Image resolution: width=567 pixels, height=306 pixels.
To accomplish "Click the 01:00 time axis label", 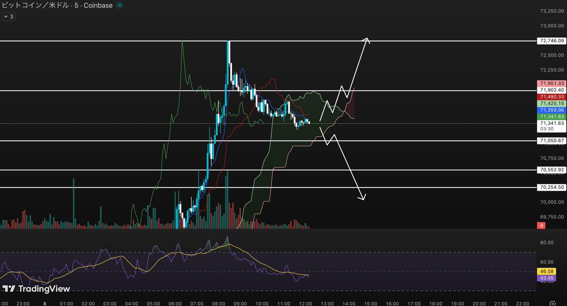I will click(66, 303).
